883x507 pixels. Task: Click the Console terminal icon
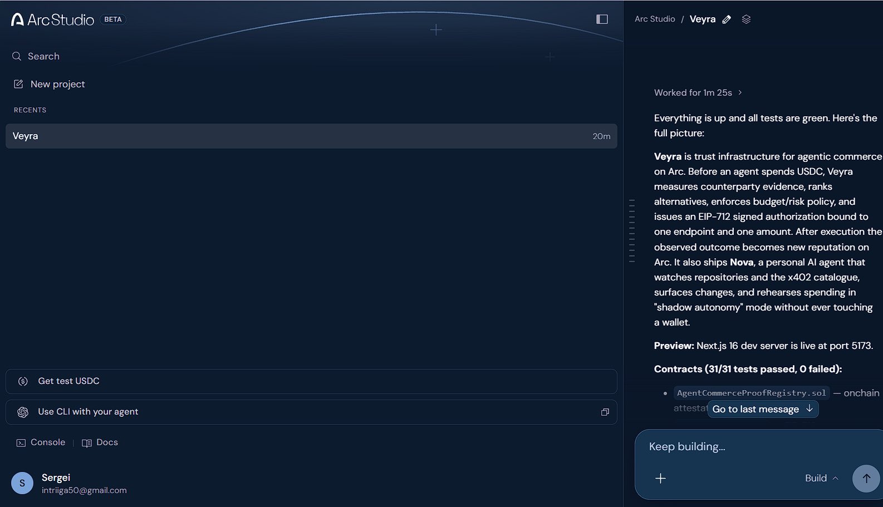21,443
